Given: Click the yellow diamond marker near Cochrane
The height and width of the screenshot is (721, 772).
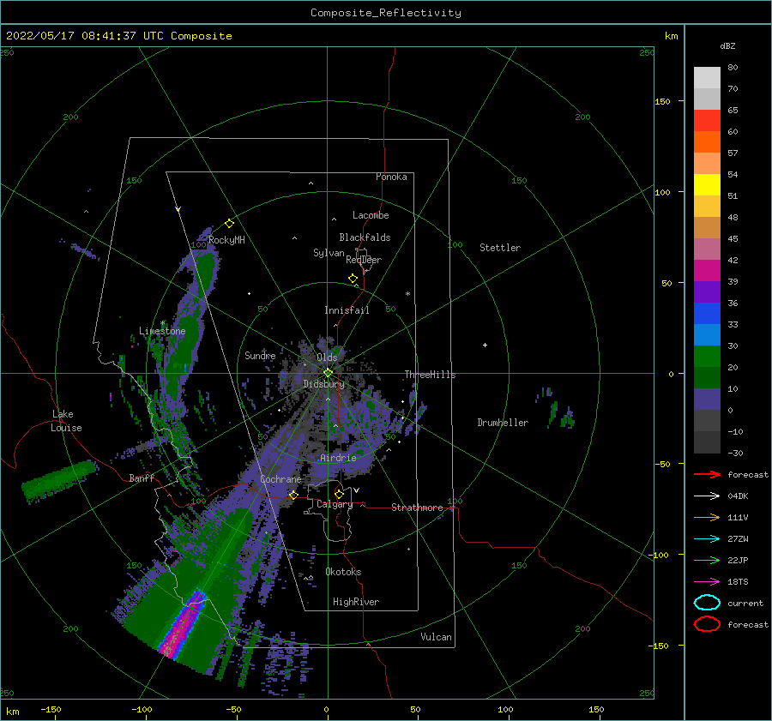Looking at the screenshot, I should [x=293, y=496].
